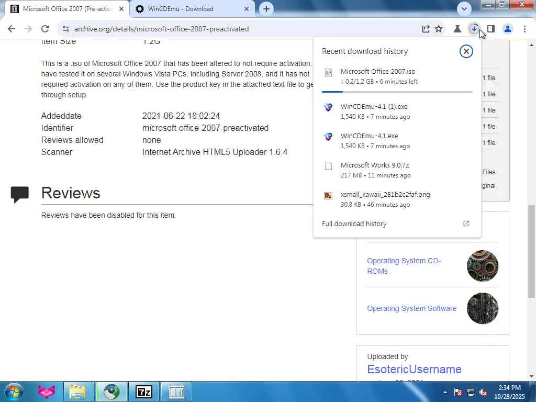536x402 pixels.
Task: Click the WinCDEmu-4.1 (1).exe file icon
Action: pos(328,107)
